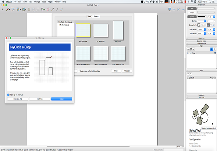Enable Always use selected template checkbox

click(78, 71)
